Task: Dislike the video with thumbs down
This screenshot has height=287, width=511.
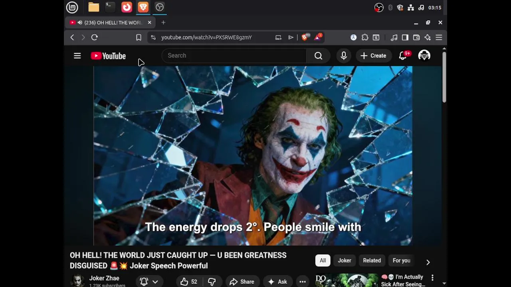Action: (212, 282)
